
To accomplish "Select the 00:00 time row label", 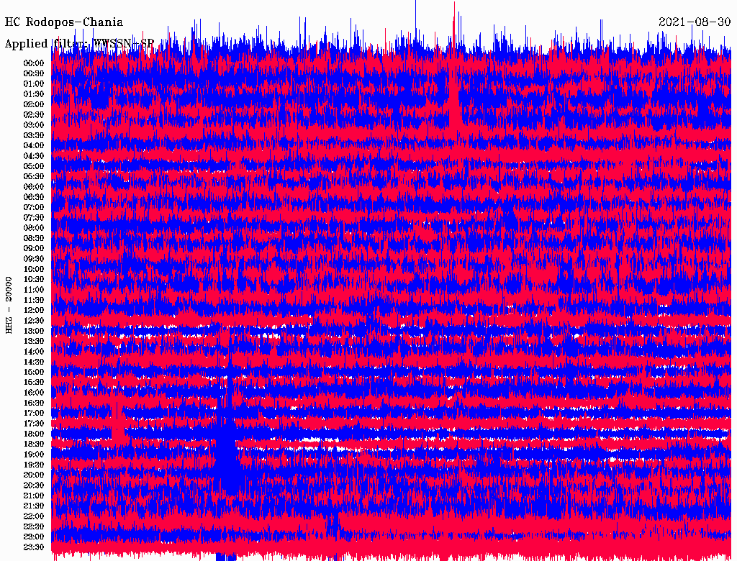I will coord(34,63).
